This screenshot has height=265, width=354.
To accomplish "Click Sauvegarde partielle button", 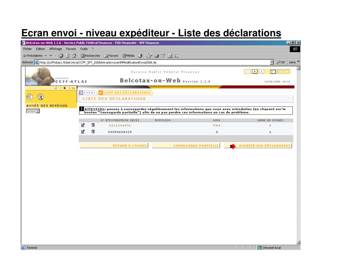I will [186, 146].
